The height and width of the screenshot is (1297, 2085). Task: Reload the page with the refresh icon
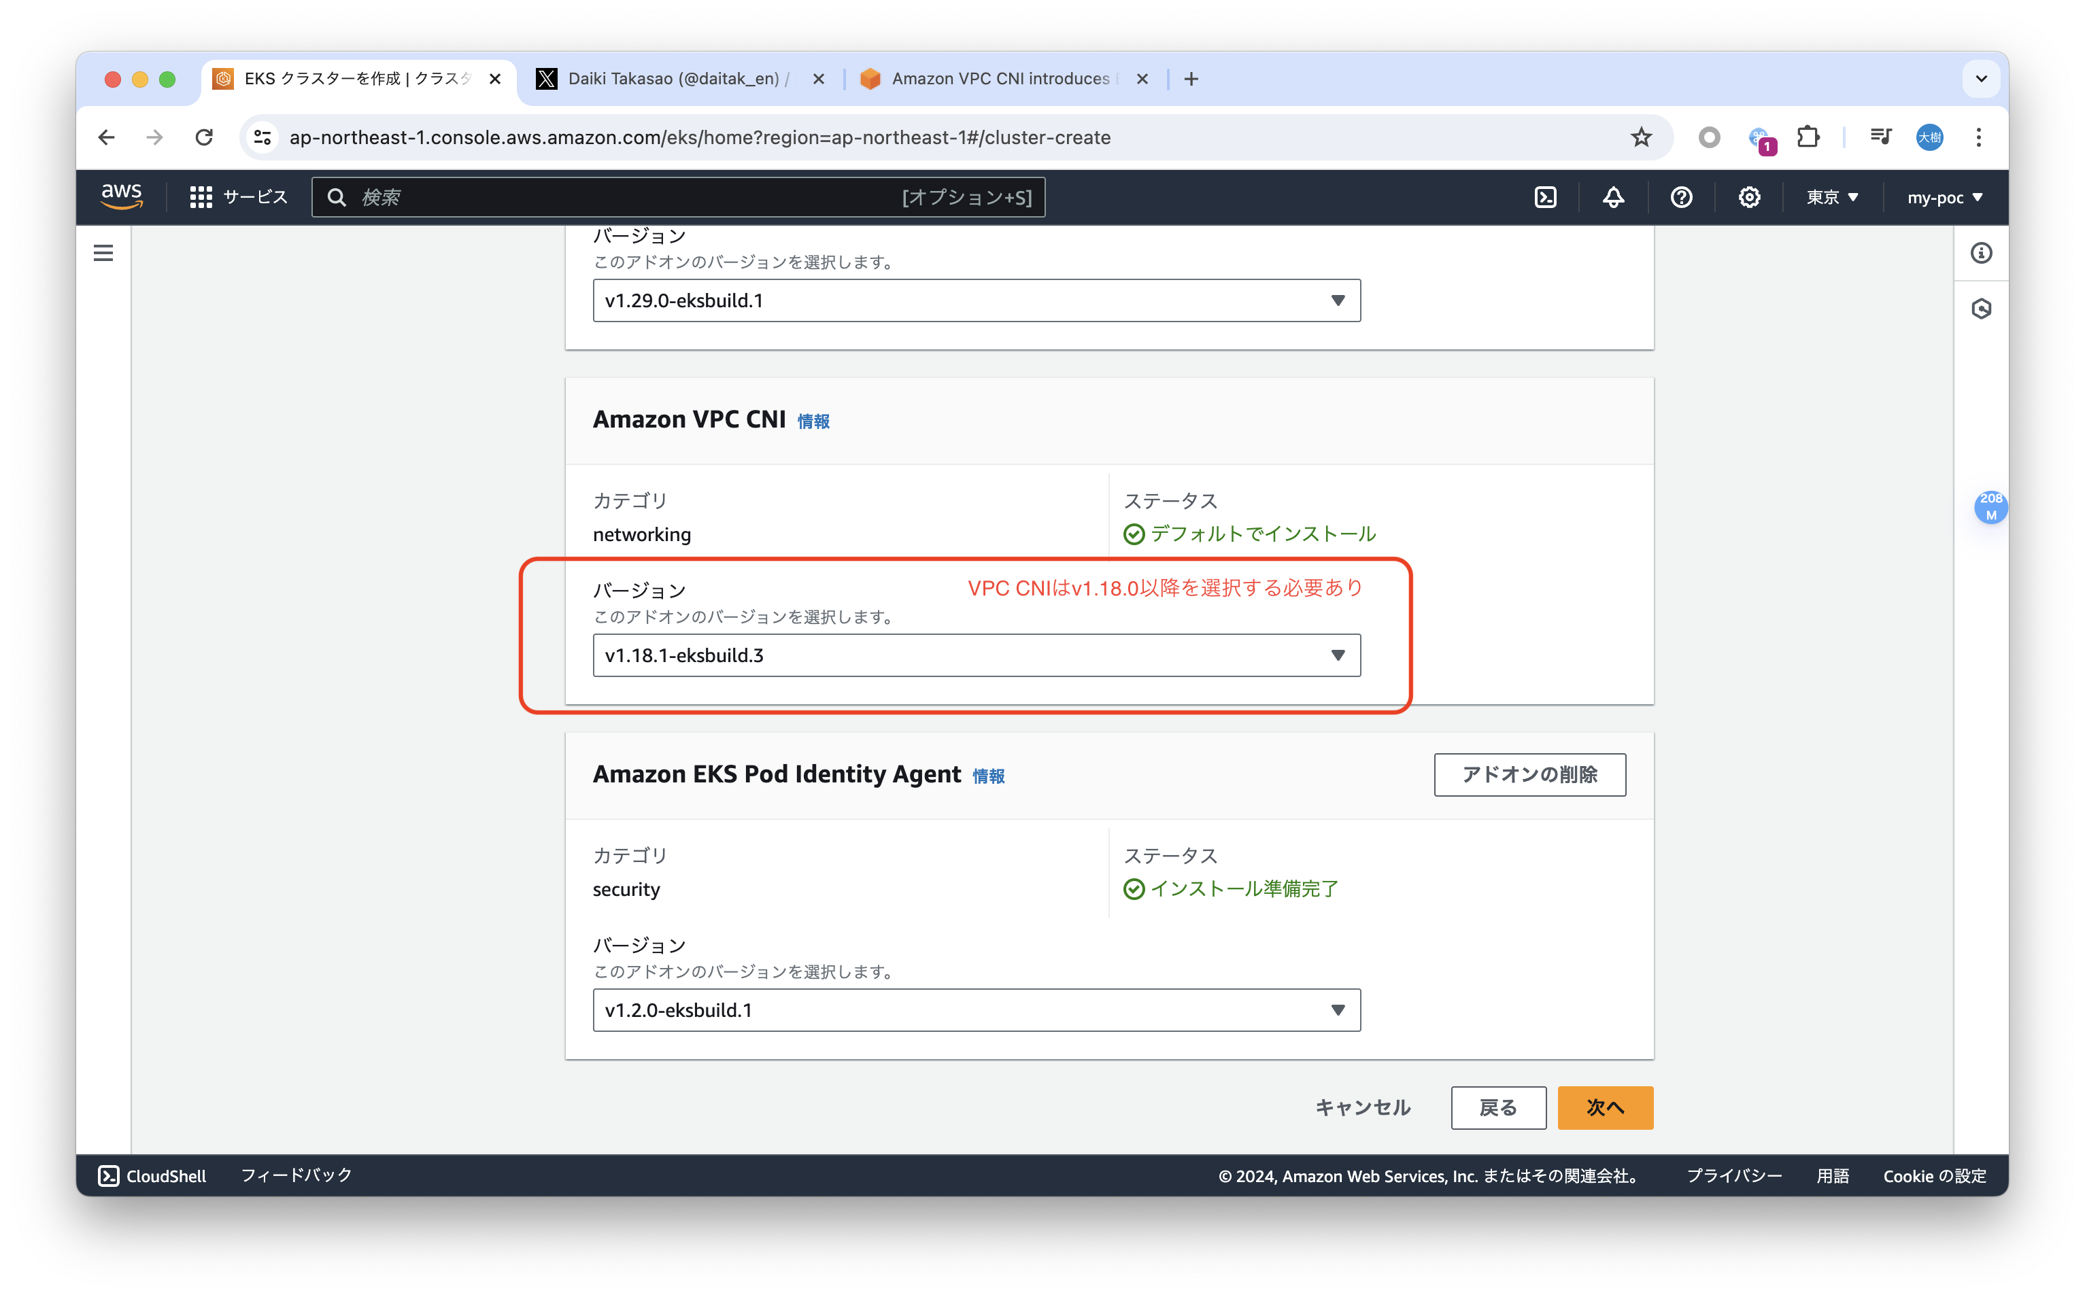click(x=205, y=137)
